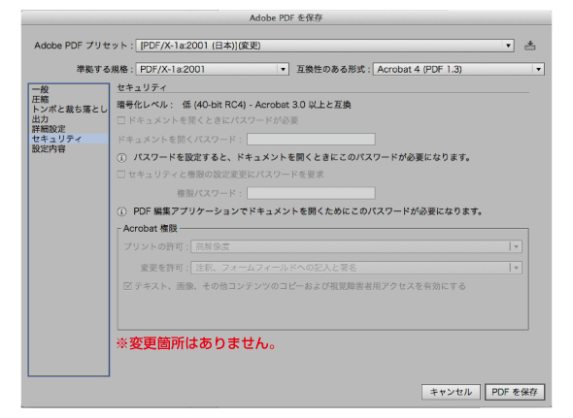Click the 暗号化レベル value text
This screenshot has width=573, height=418.
pos(267,105)
